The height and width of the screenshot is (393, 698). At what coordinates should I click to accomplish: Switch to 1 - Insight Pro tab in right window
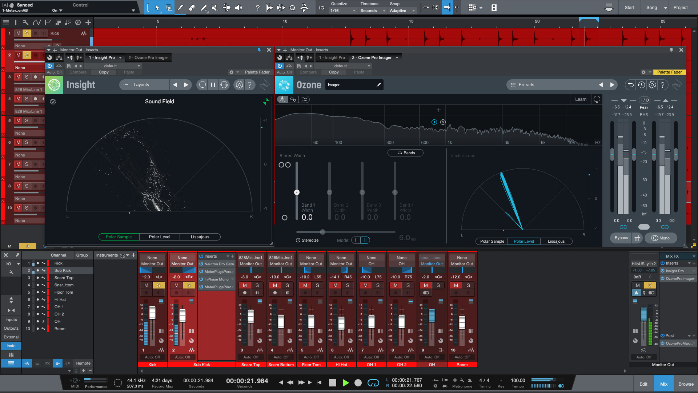tap(332, 57)
